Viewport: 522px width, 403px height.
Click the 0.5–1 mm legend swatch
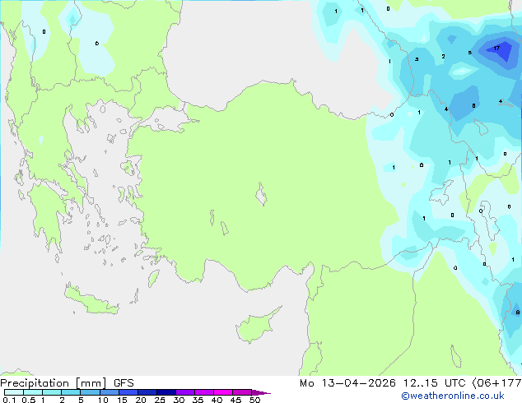[33, 392]
